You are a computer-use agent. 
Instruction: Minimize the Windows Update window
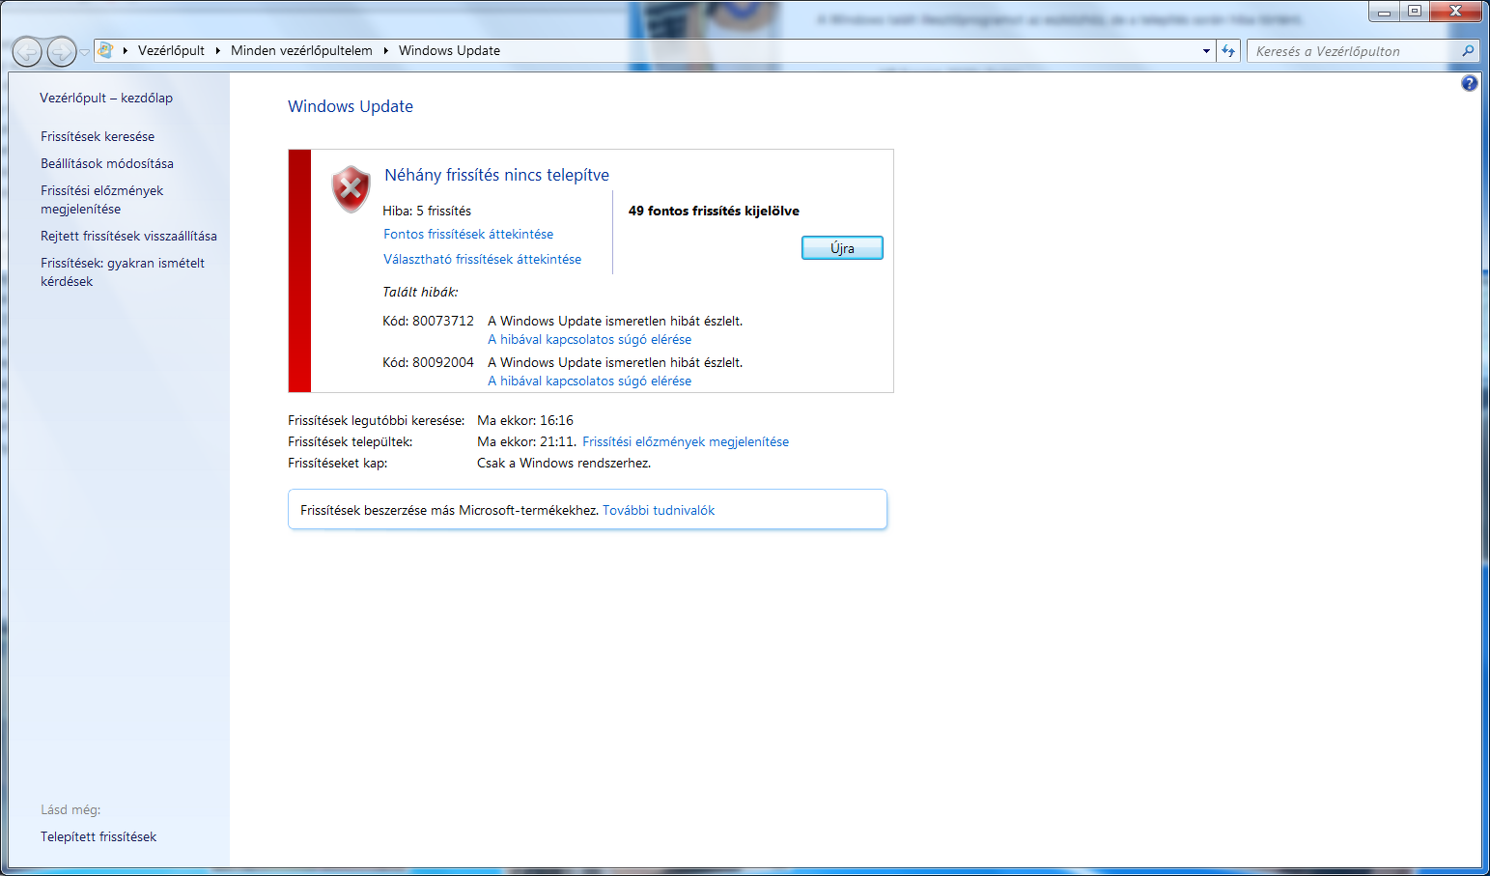(1384, 12)
